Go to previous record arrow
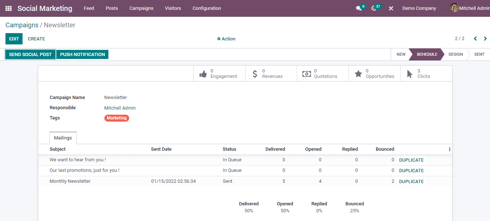Screen dimensions: 490x221 pos(475,39)
